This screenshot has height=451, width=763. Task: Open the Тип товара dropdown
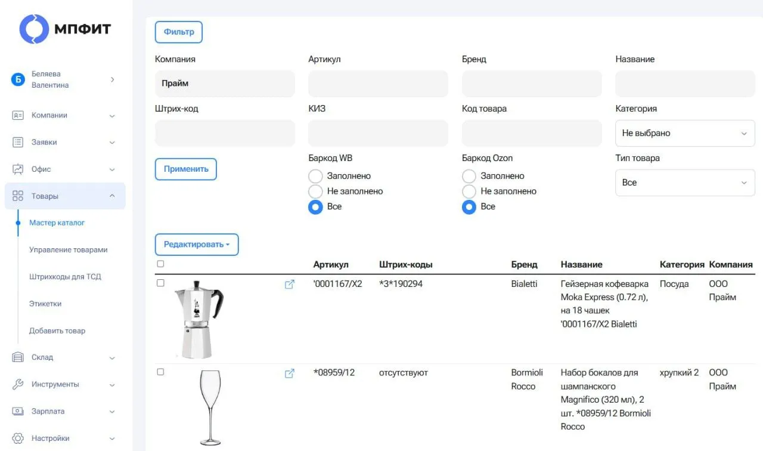tap(685, 183)
